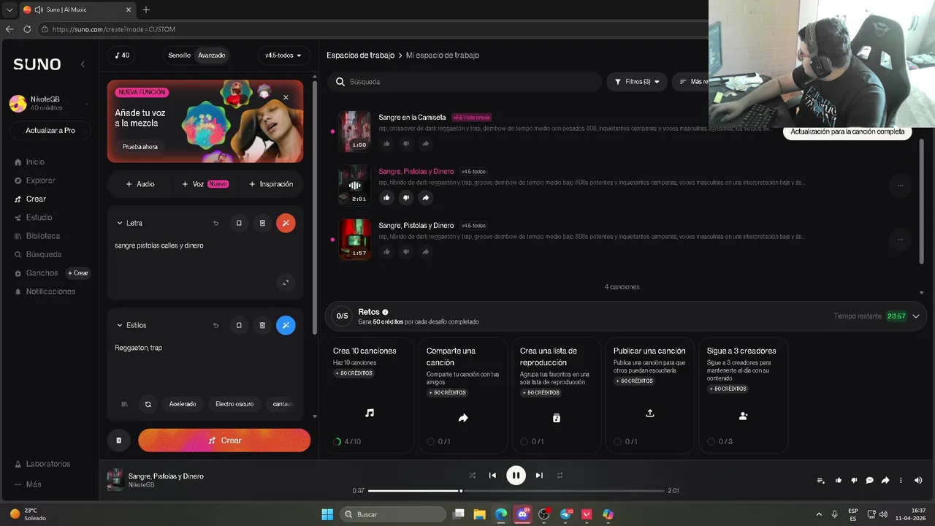935x526 pixels.
Task: Toggle shuffle playback
Action: [472, 475]
